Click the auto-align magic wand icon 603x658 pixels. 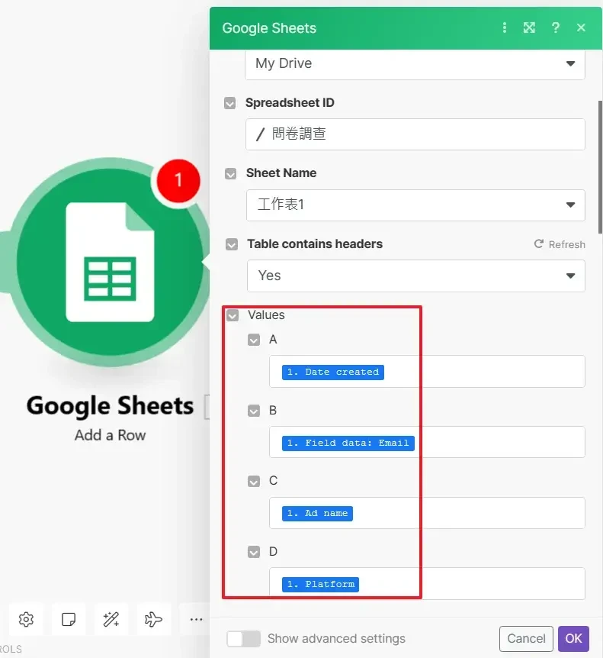(x=111, y=619)
